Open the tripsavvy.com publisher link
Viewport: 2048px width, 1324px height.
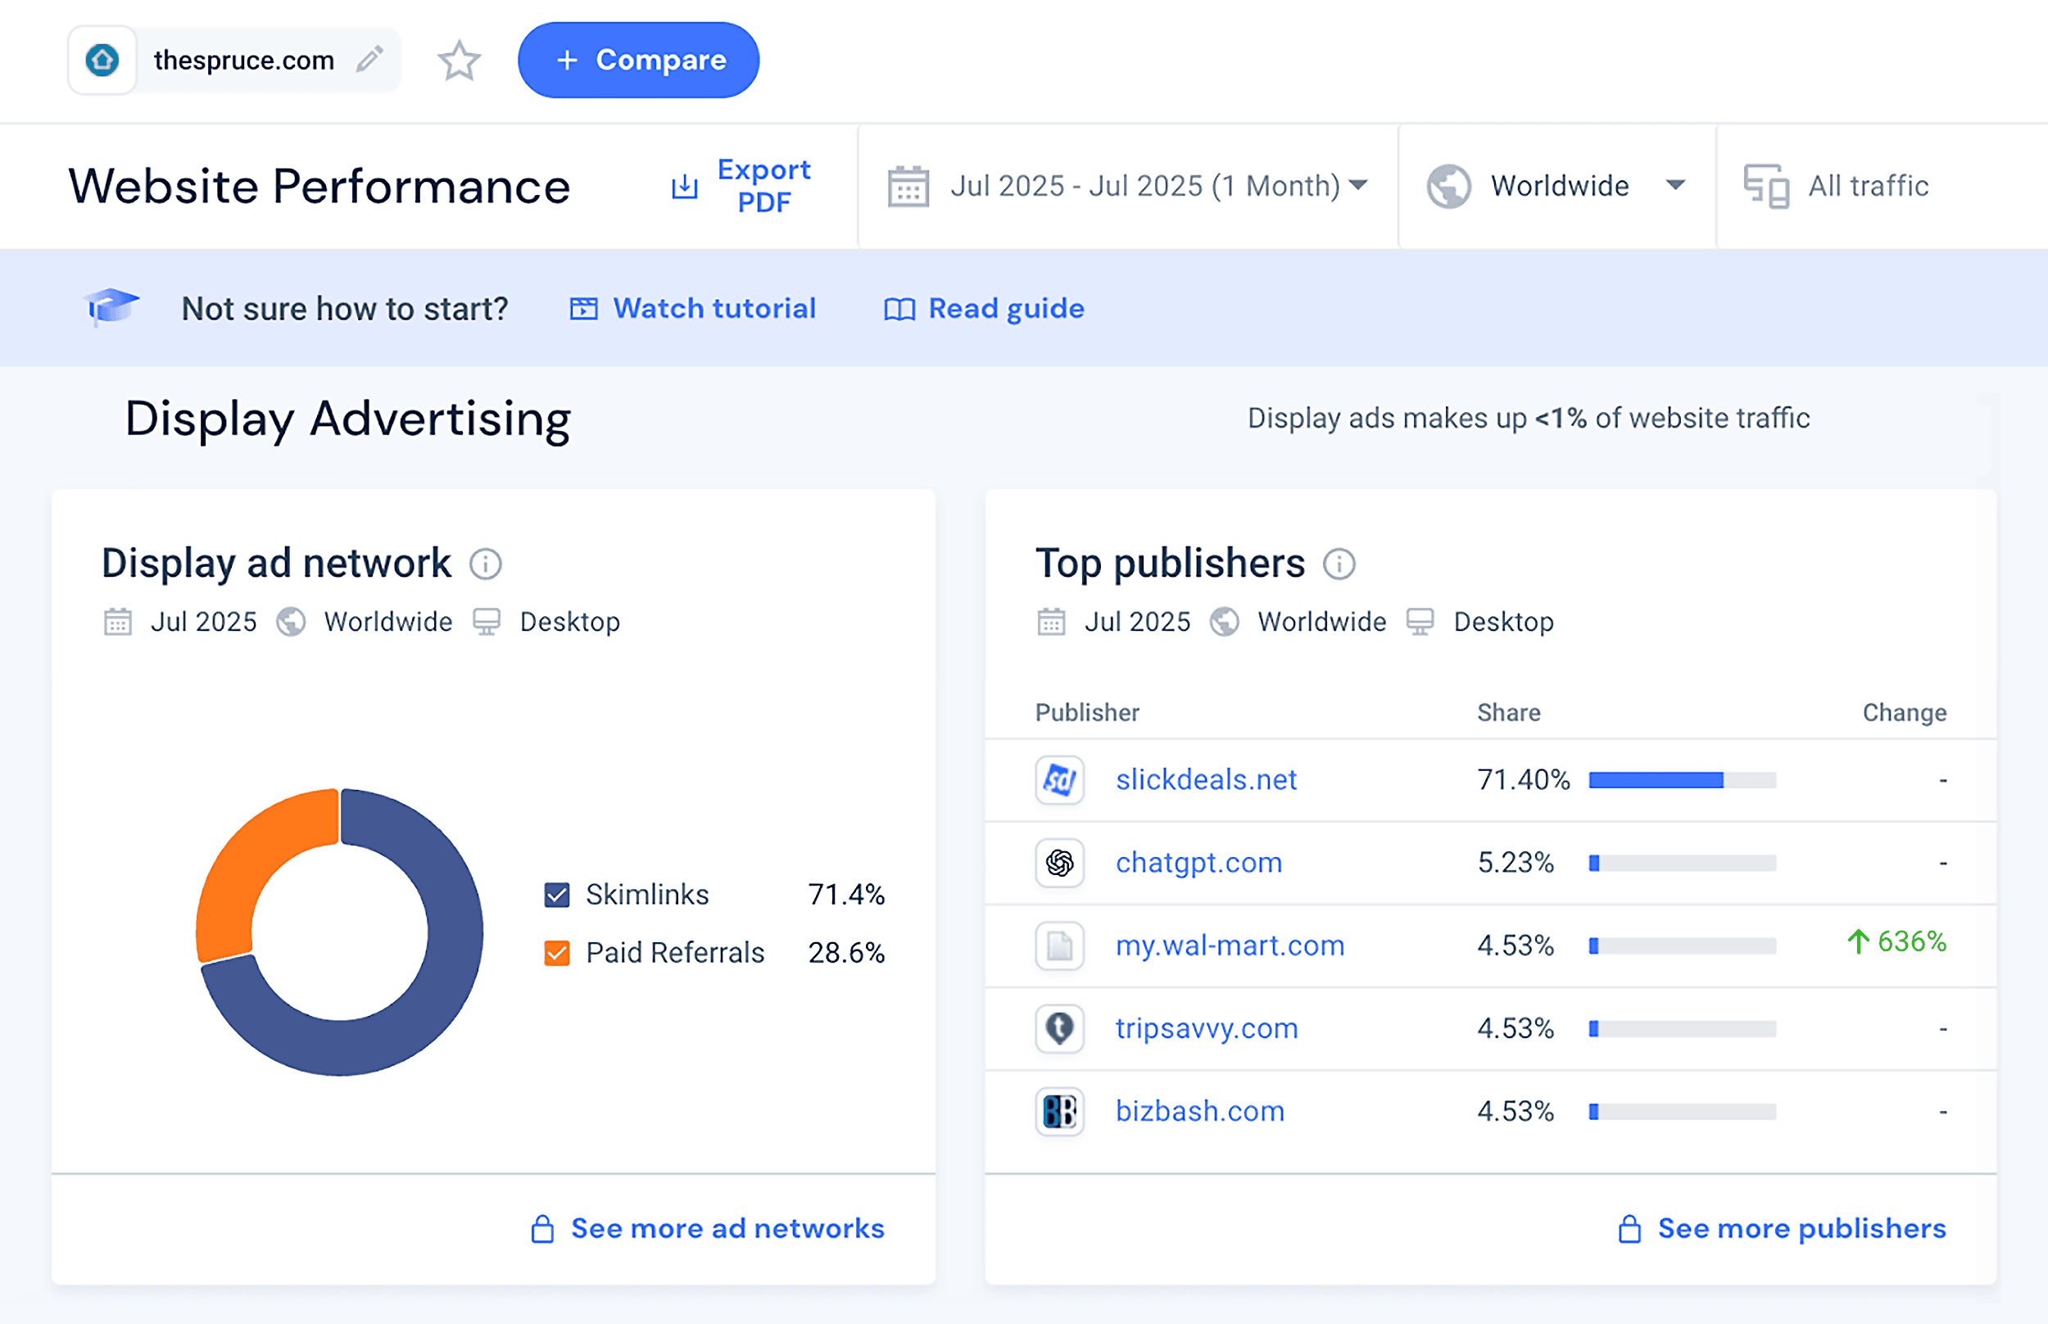1207,1028
